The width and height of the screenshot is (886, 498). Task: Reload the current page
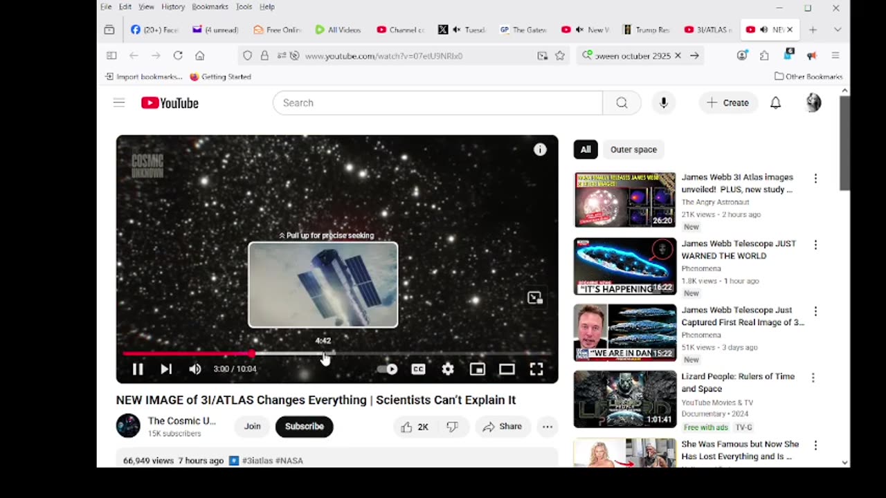pos(178,55)
